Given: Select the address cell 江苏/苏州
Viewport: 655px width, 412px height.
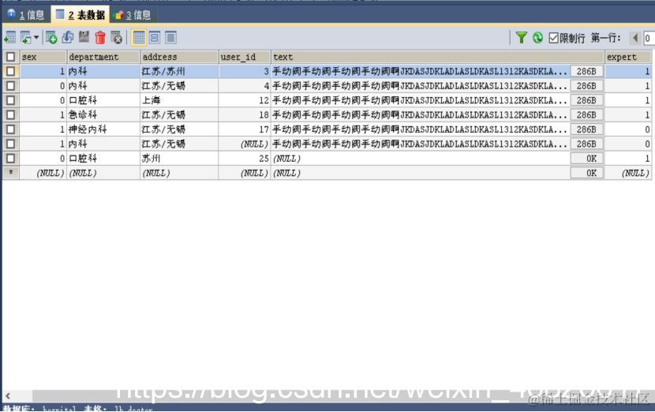Looking at the screenshot, I should (x=179, y=72).
